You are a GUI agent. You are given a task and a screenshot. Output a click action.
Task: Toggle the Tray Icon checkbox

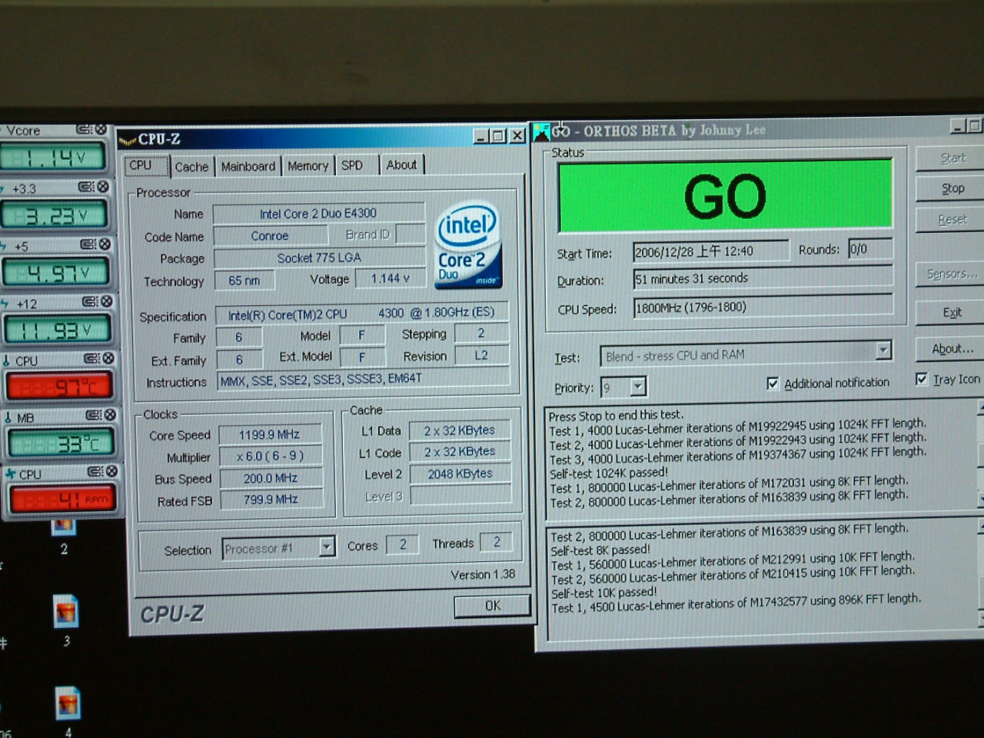[x=921, y=379]
